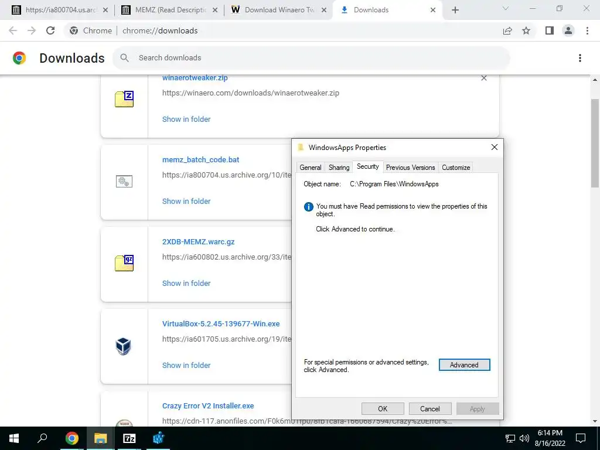Remove winaerotweaker.zip from the list

coord(483,78)
